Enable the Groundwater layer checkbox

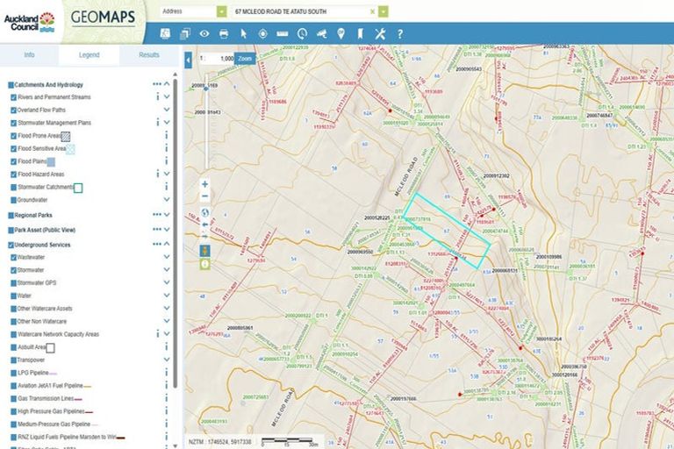pos(14,200)
